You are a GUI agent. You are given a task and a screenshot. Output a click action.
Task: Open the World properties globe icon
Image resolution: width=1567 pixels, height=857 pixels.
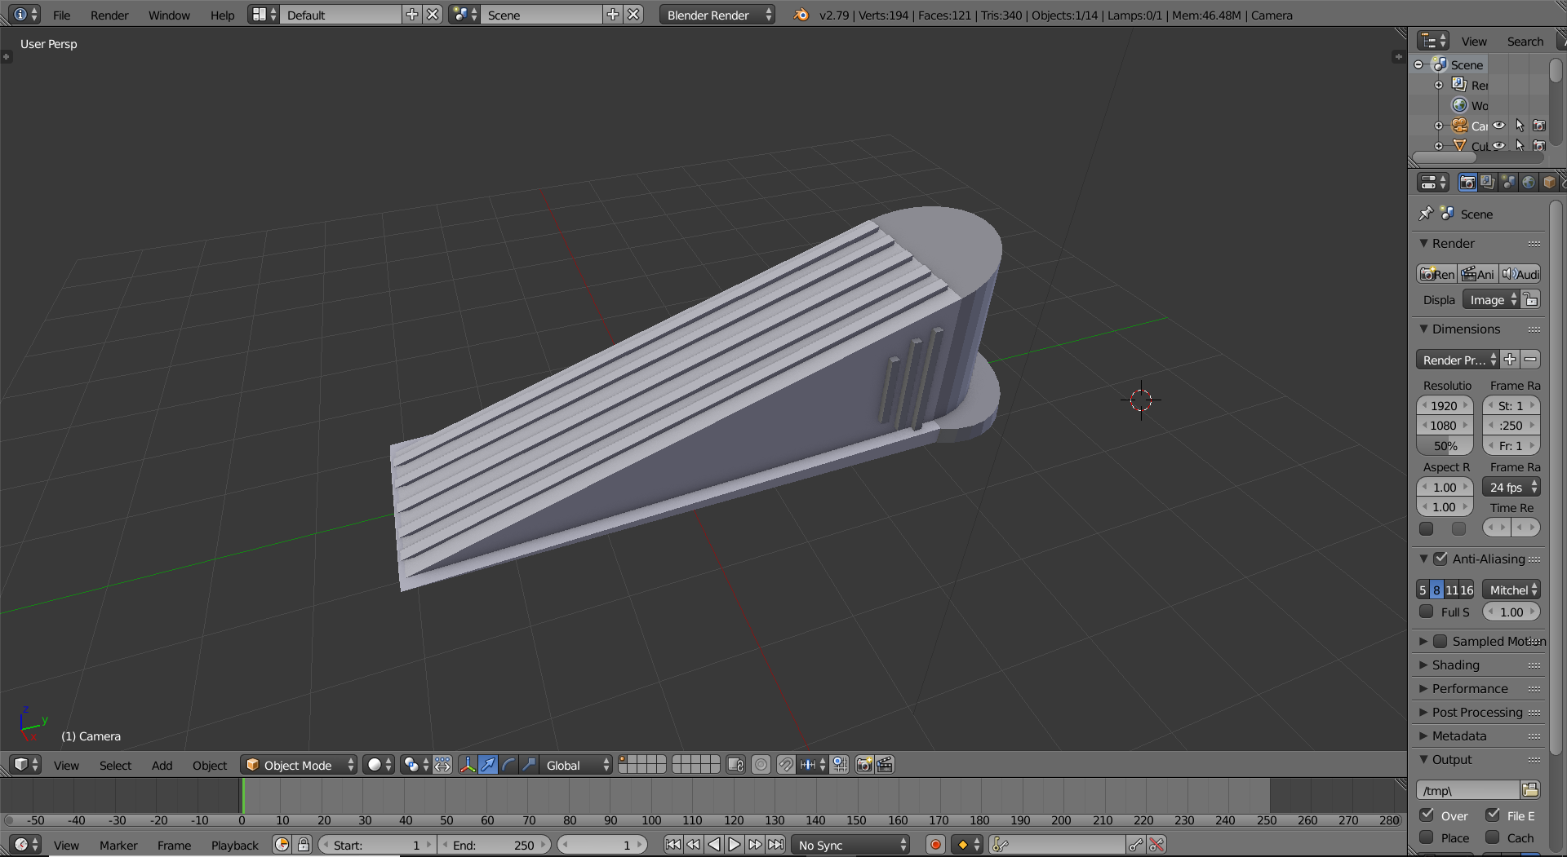[1528, 183]
